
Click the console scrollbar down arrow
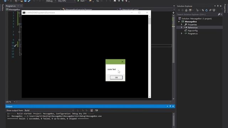click(150, 97)
